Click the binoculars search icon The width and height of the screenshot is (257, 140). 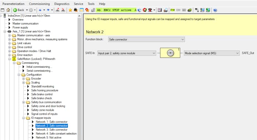[76, 10]
